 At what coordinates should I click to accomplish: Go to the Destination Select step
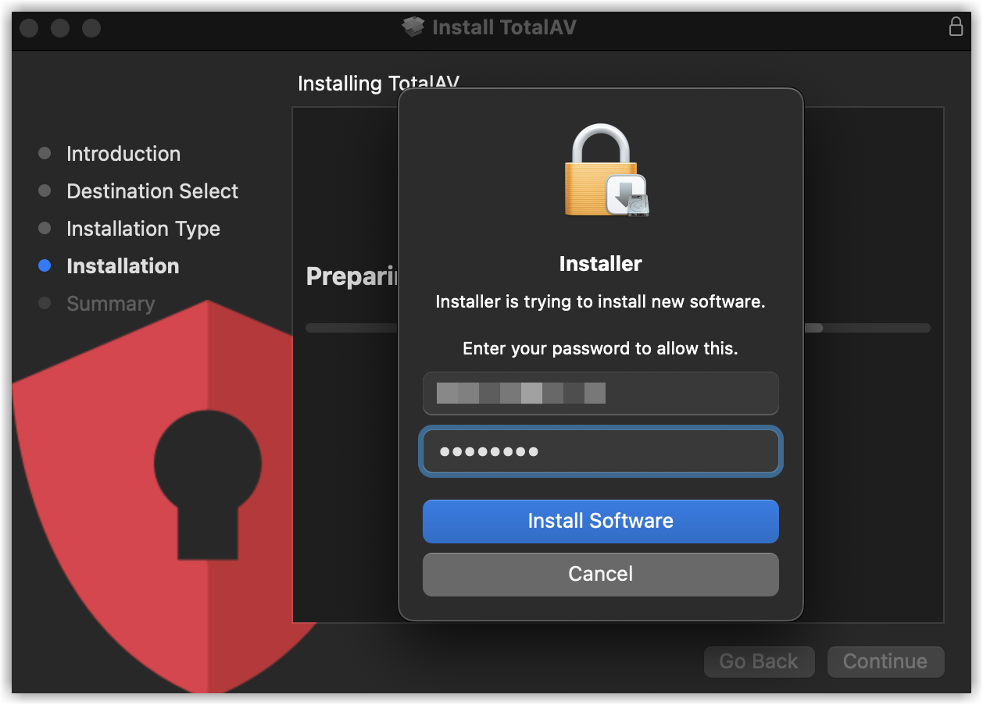152,191
